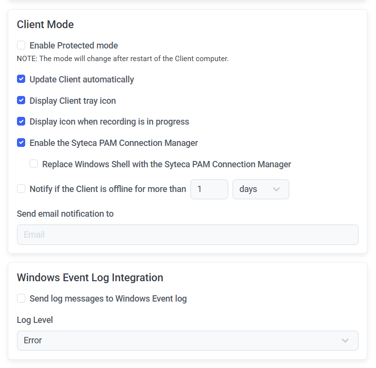Click the NOTE about restarting the Client computer
The image size is (376, 368).
click(123, 59)
